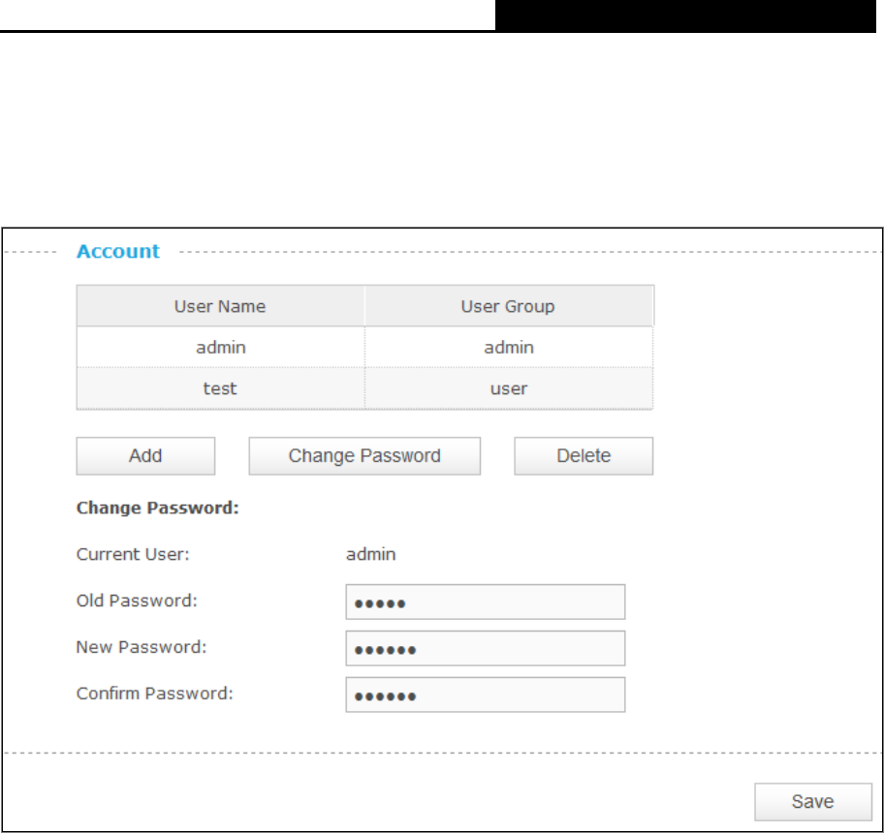Select the test user name cell
This screenshot has height=833, width=884.
tap(220, 388)
